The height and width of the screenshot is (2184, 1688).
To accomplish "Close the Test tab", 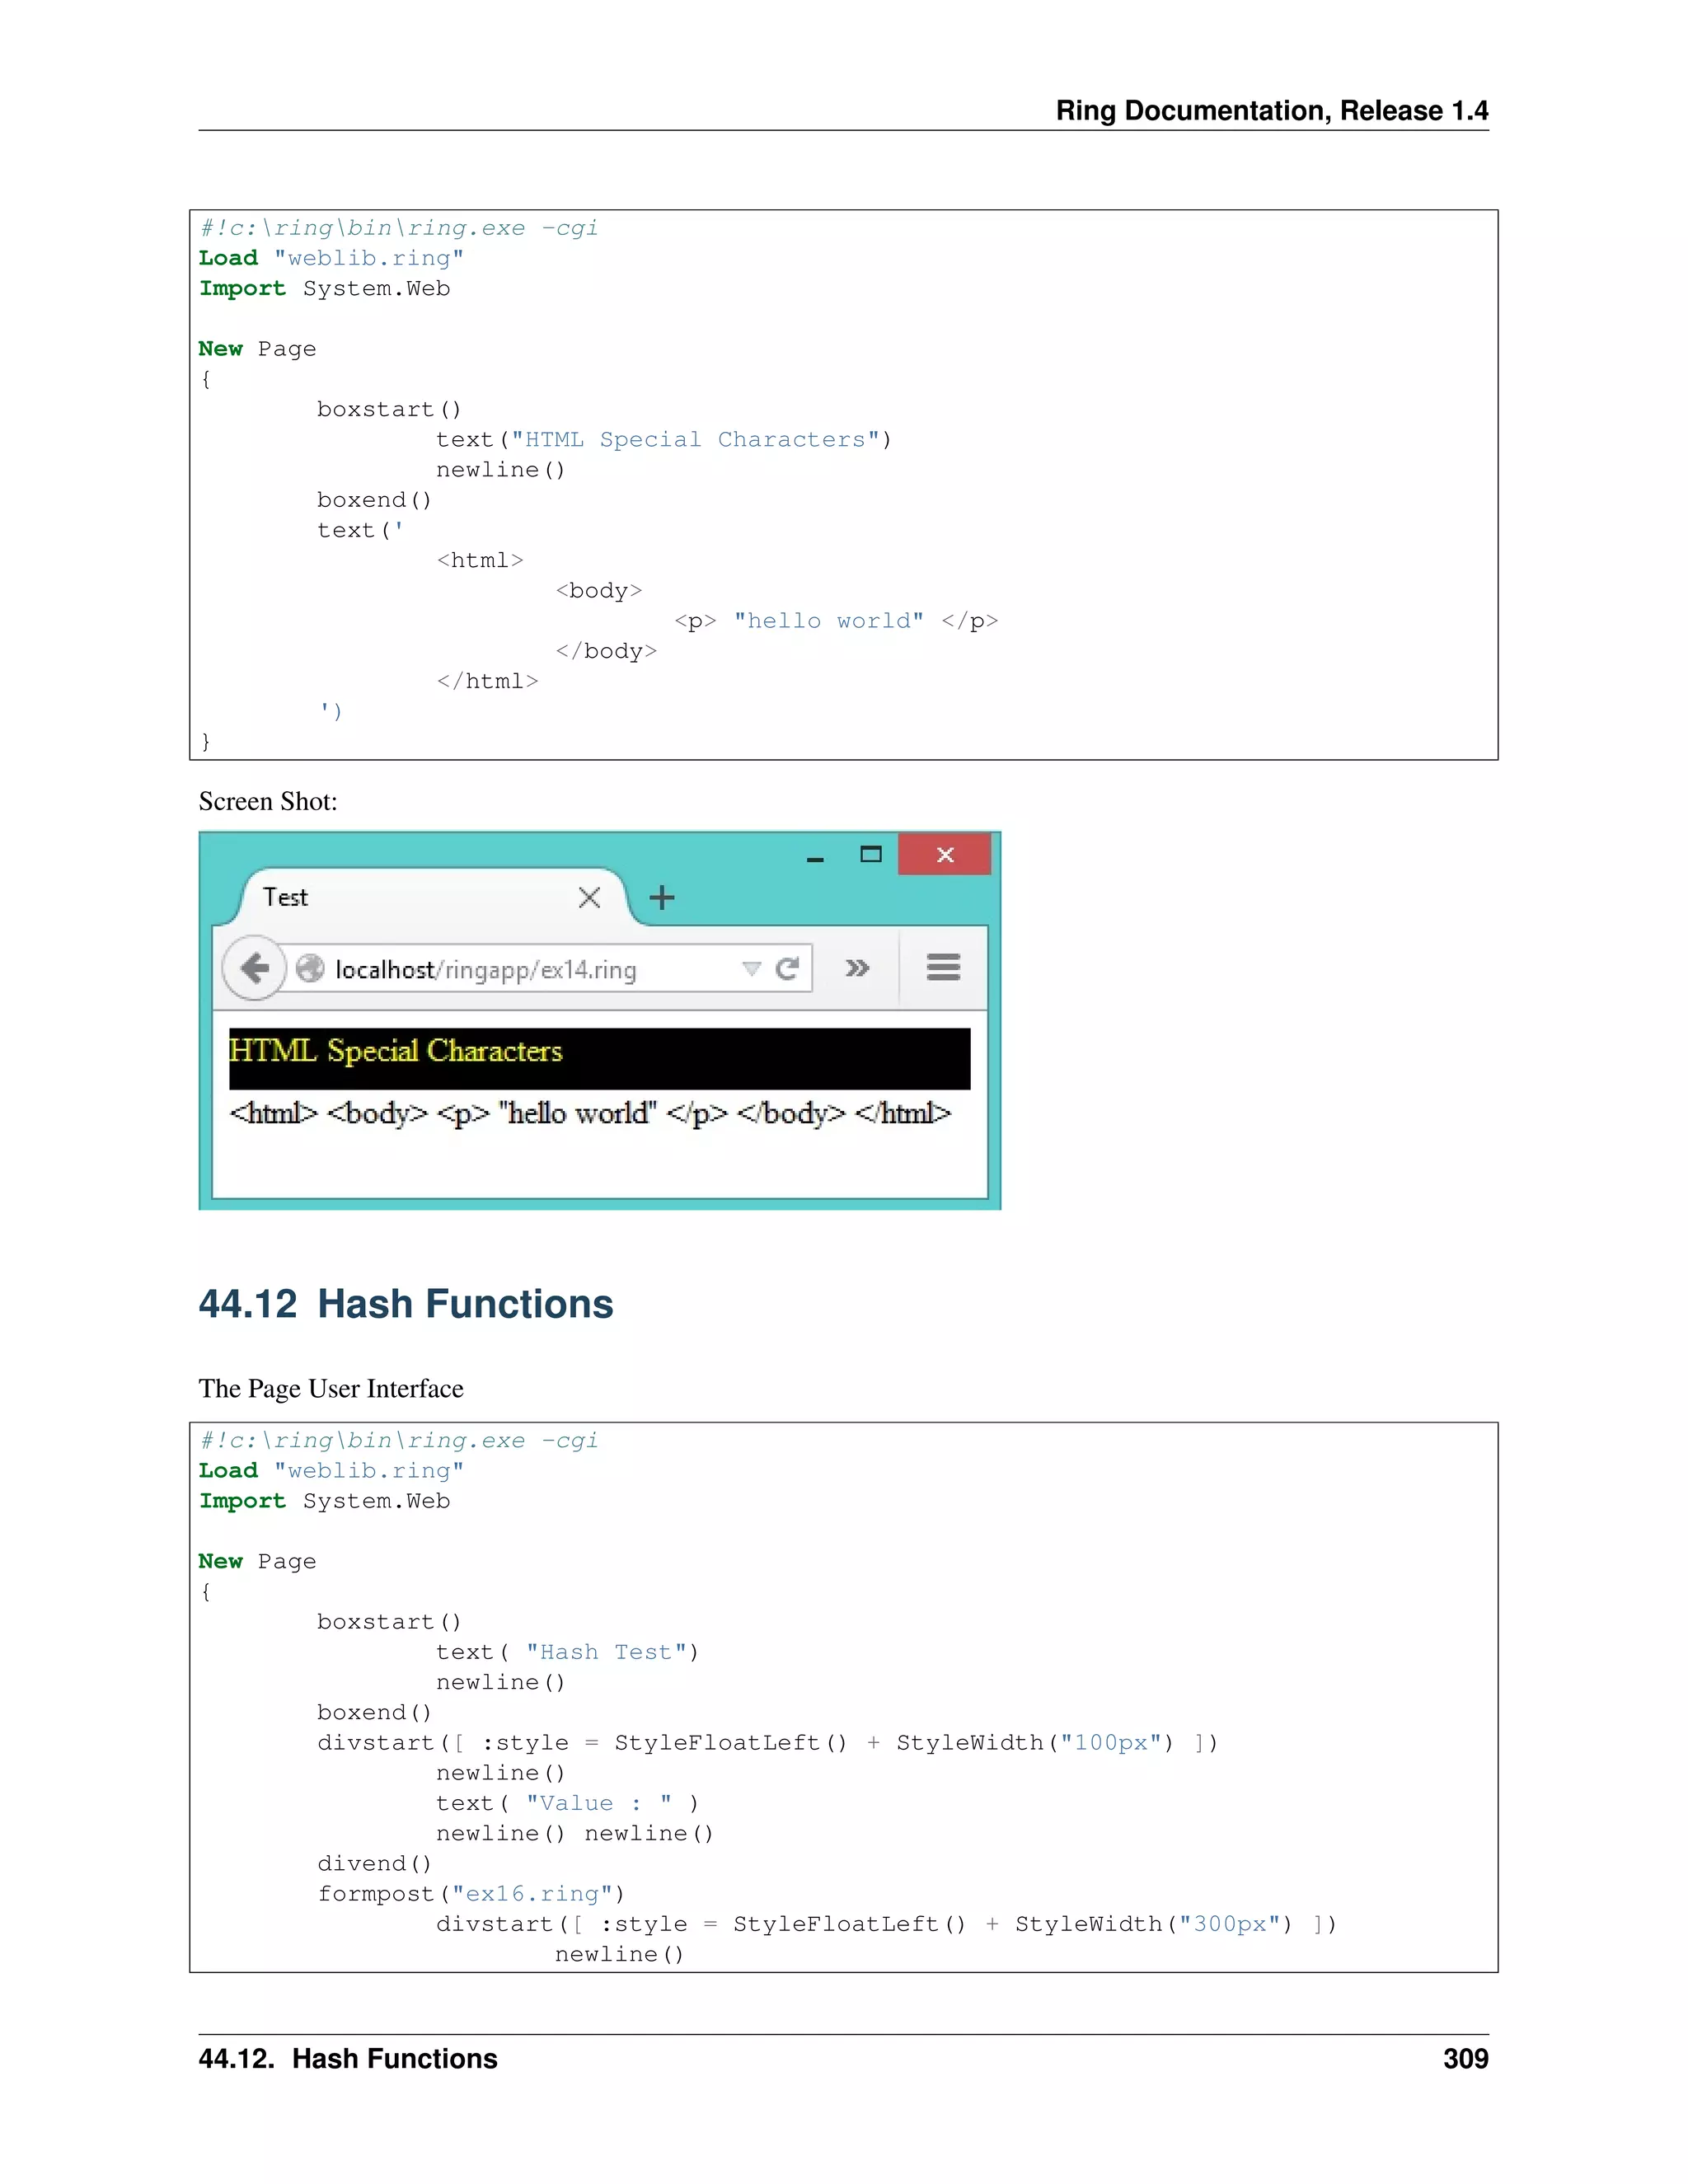I will coord(589,898).
